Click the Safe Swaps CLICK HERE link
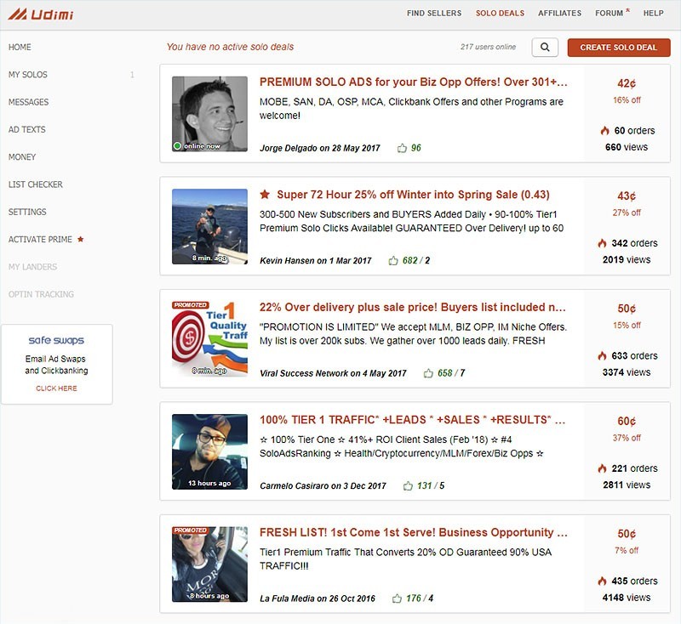This screenshot has width=681, height=624. 56,389
